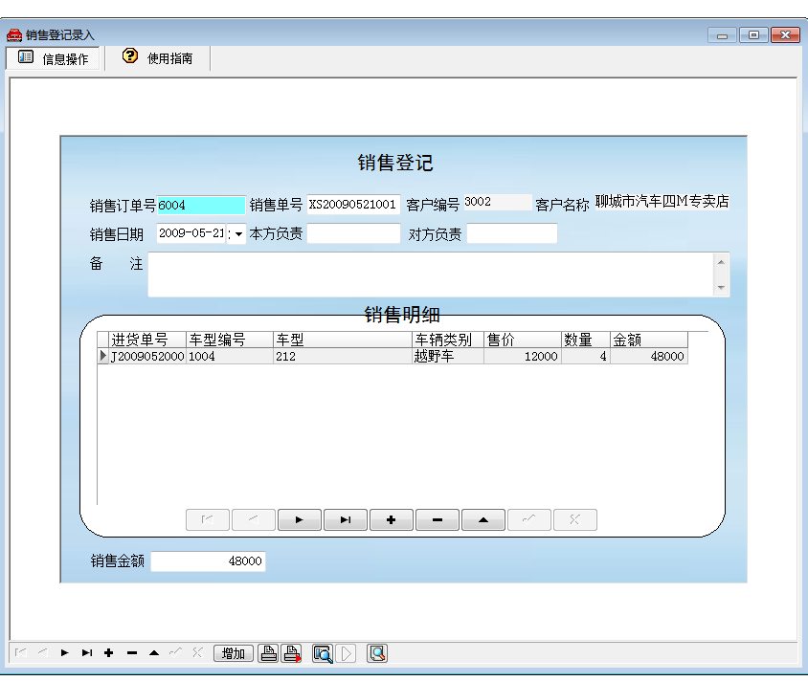The width and height of the screenshot is (808, 681).
Task: Click the up-triangle edit icon in bottom toolbar
Action: click(153, 652)
